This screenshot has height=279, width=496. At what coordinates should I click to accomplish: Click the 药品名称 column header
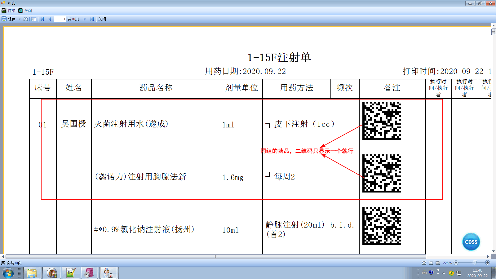coord(156,88)
